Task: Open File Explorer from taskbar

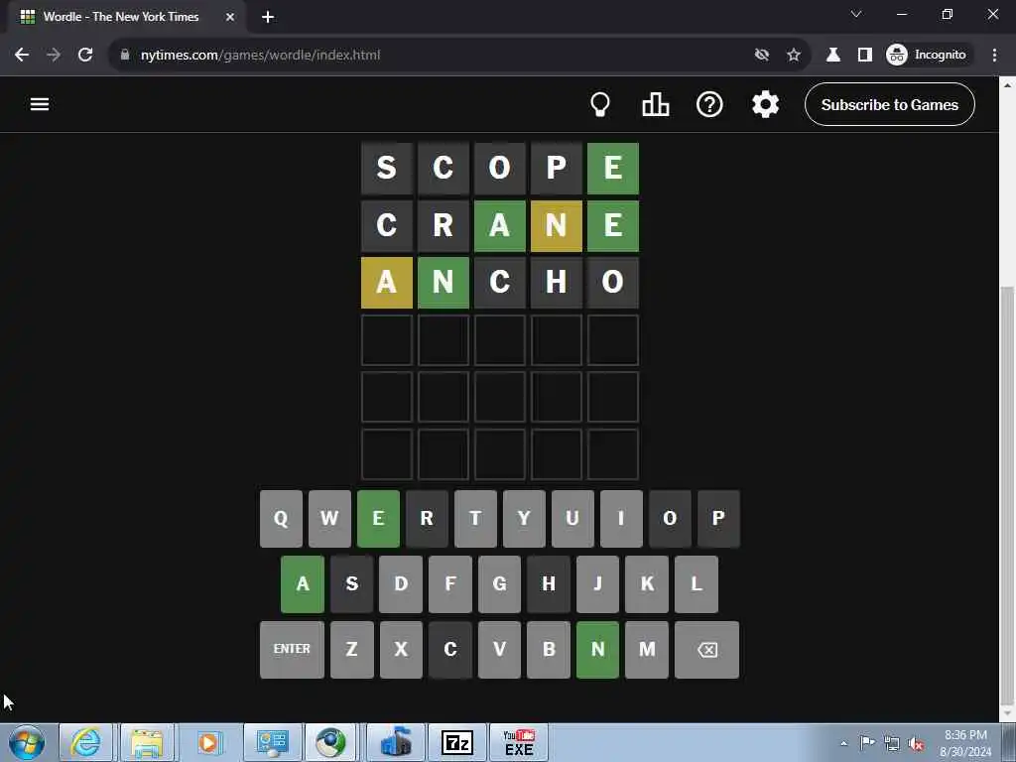Action: [x=147, y=742]
